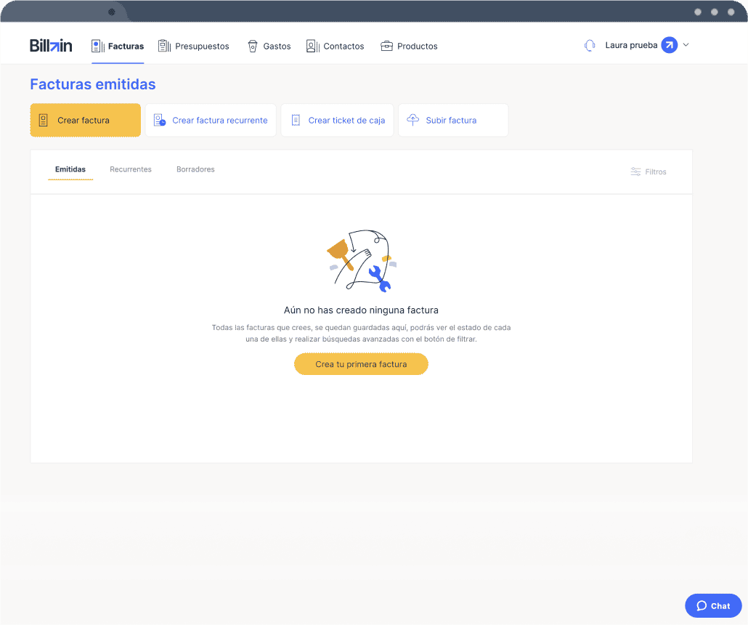Click the browser tab favicon
The height and width of the screenshot is (625, 748).
click(x=112, y=12)
